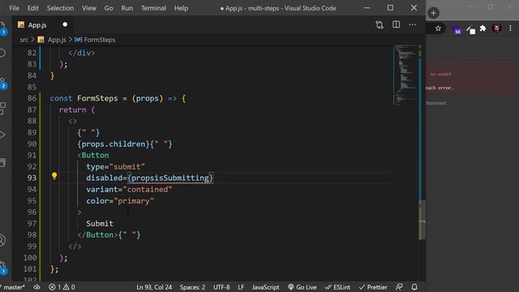Click the src breadcrumb segment

pyautogui.click(x=24, y=40)
